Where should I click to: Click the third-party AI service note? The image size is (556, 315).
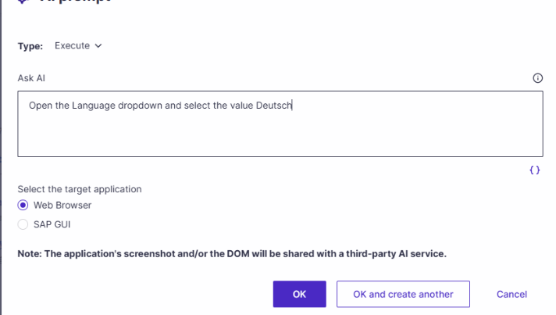pyautogui.click(x=232, y=253)
